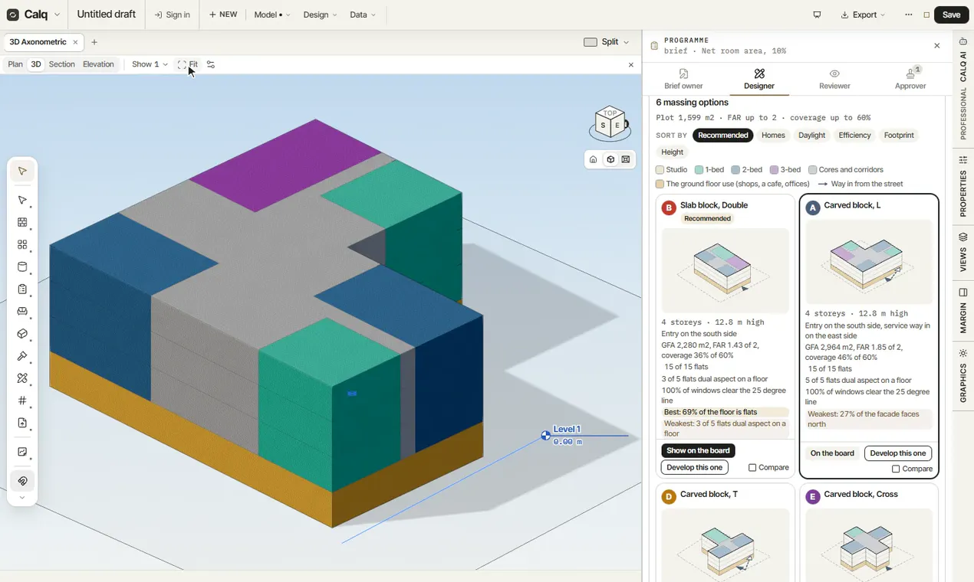
Task: Open the presentation screen icon in the top bar
Action: 817,15
